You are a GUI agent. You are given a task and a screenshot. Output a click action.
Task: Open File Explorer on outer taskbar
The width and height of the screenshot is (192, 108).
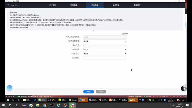[x=38, y=105]
